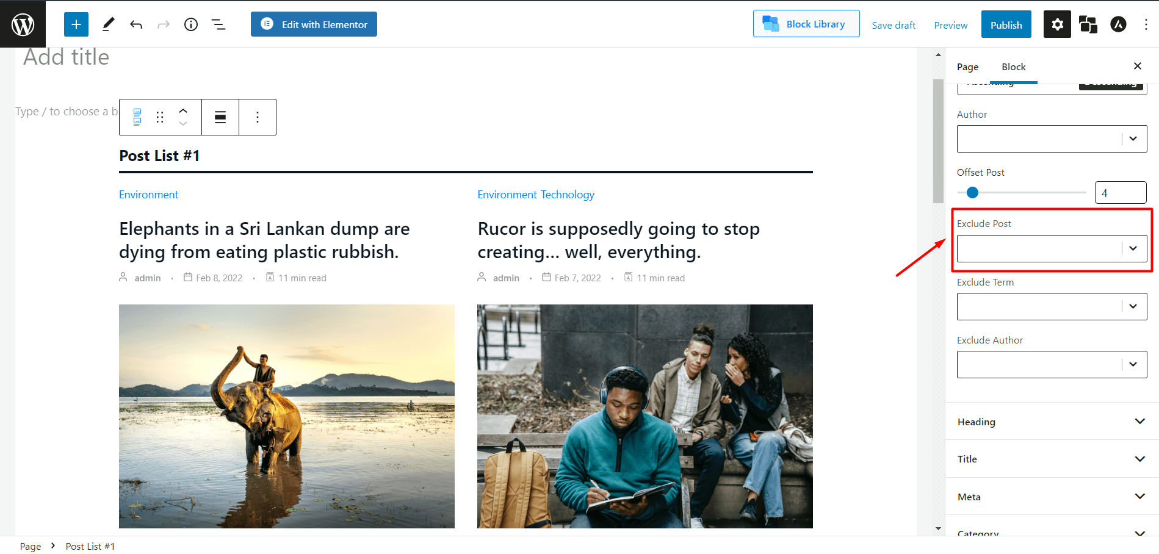Click Preview link
This screenshot has width=1159, height=554.
click(950, 25)
